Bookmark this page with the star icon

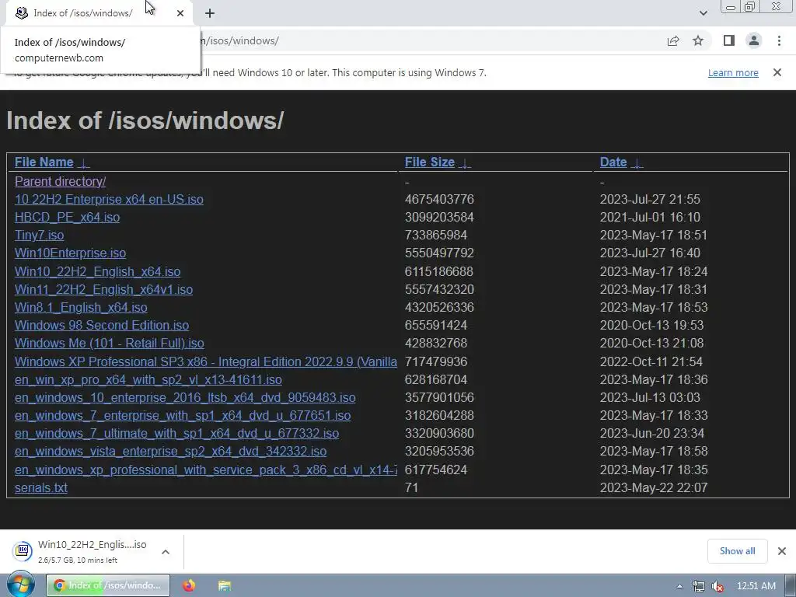click(x=698, y=40)
